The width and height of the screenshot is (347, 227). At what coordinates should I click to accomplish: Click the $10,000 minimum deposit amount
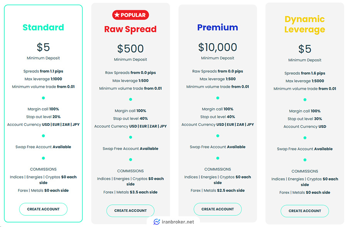[x=217, y=47]
